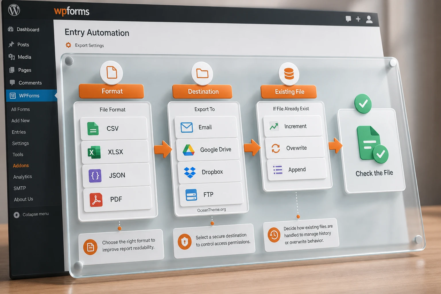441x294 pixels.
Task: Click the folder icon above Destination
Action: point(202,73)
